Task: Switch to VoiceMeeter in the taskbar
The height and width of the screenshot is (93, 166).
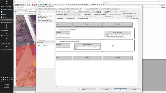Action: pos(6,30)
